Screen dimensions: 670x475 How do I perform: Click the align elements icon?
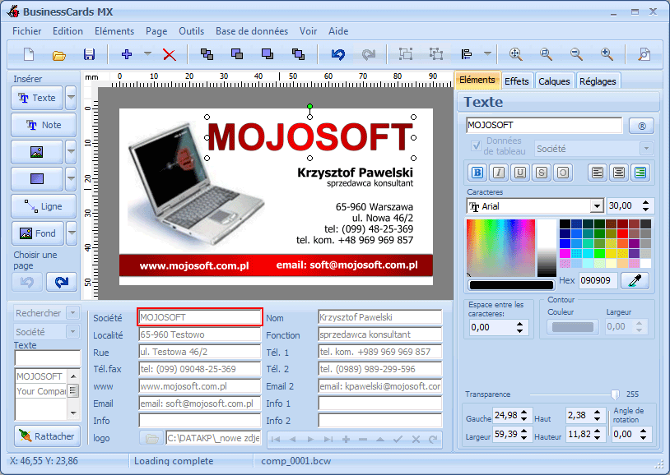(467, 54)
